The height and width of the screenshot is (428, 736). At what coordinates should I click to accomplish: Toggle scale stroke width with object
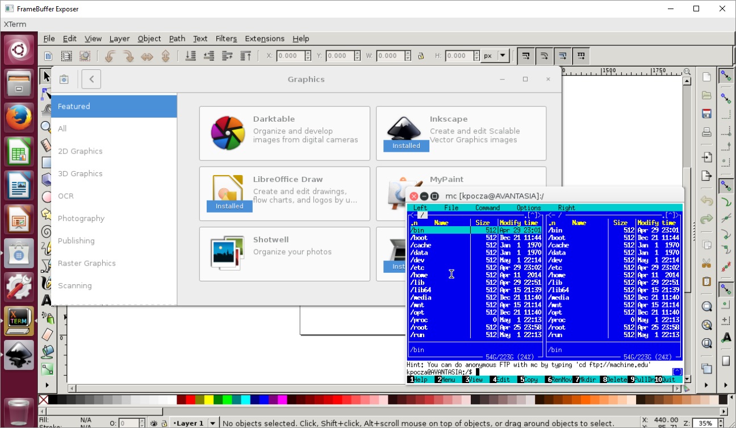pyautogui.click(x=526, y=56)
